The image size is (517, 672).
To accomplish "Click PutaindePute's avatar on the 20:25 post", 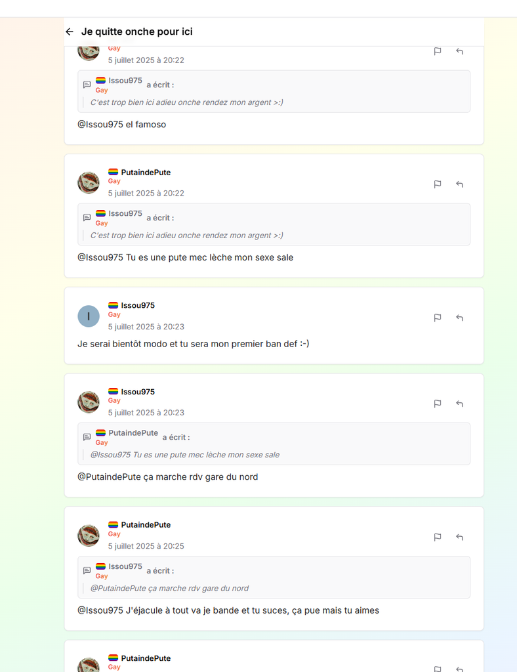I will [89, 535].
